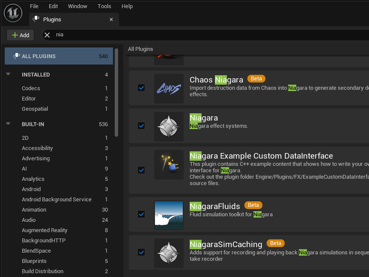369x277 pixels.
Task: Disable the NiagaraSimCaching plugin checkbox
Action: pyautogui.click(x=141, y=252)
